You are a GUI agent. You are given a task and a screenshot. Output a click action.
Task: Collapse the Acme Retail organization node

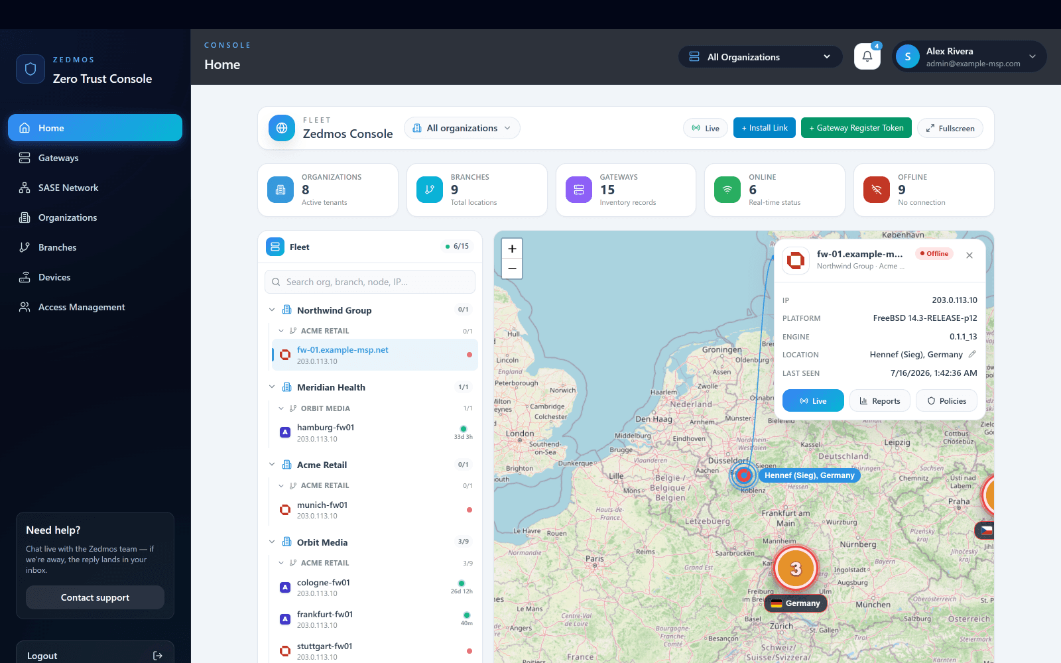click(272, 464)
